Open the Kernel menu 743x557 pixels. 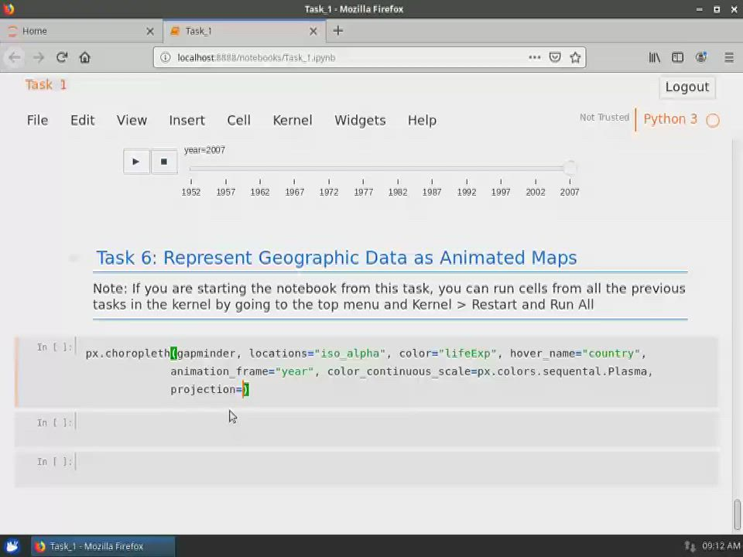[292, 120]
